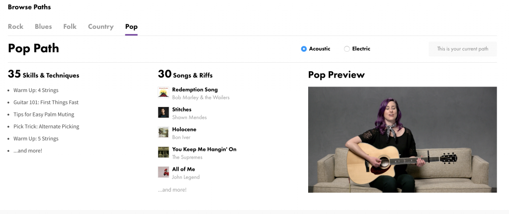Choose the Electric radio option
This screenshot has height=214, width=509.
347,49
